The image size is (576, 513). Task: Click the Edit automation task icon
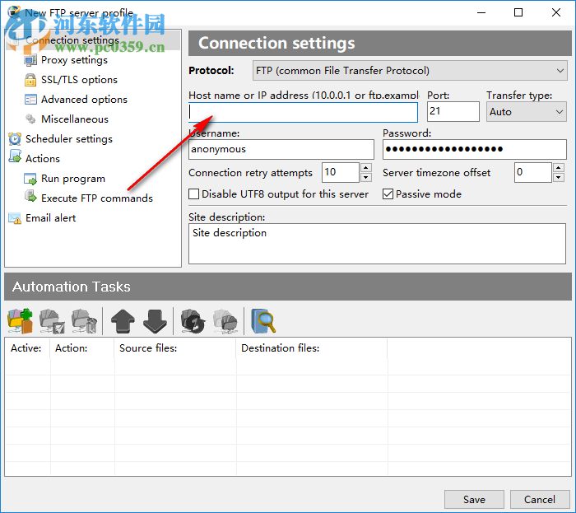coord(52,321)
